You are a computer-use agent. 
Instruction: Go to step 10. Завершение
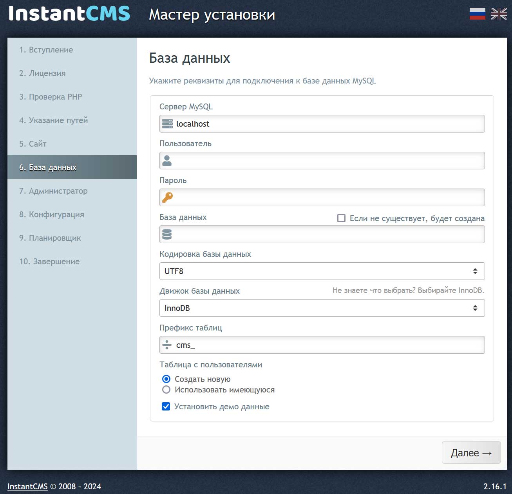click(x=72, y=262)
